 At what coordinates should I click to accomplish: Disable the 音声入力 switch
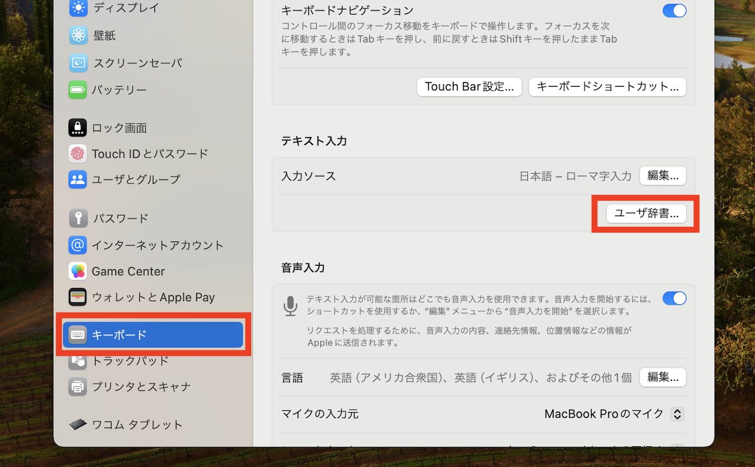[x=674, y=298]
